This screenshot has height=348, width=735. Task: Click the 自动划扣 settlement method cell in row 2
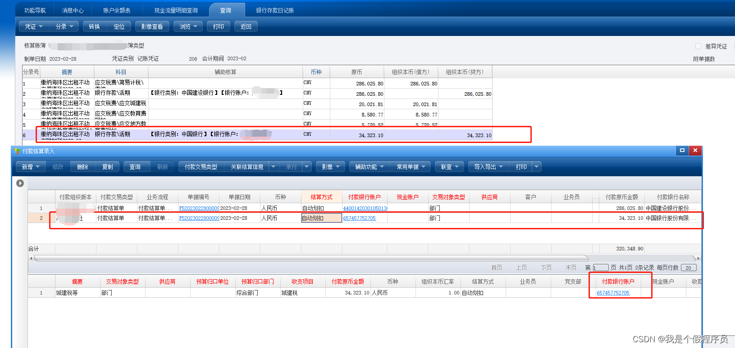321,218
